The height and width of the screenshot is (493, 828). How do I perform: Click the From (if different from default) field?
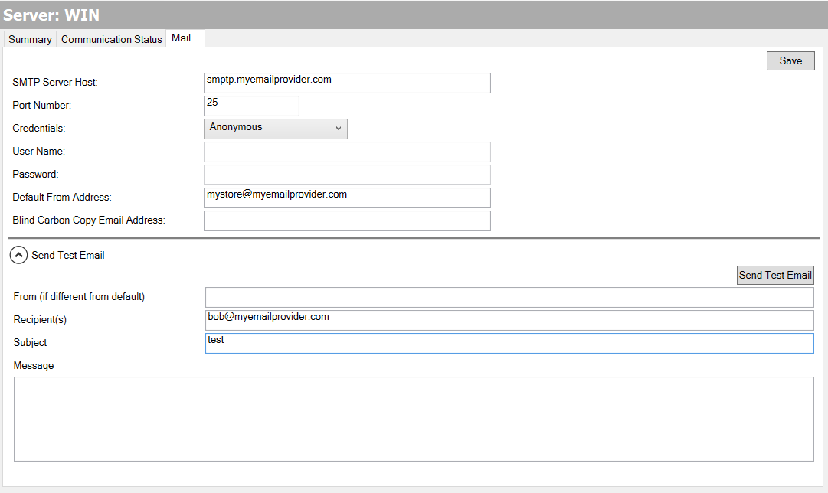[x=509, y=297]
